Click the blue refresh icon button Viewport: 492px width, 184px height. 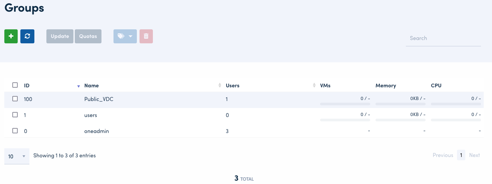click(27, 36)
